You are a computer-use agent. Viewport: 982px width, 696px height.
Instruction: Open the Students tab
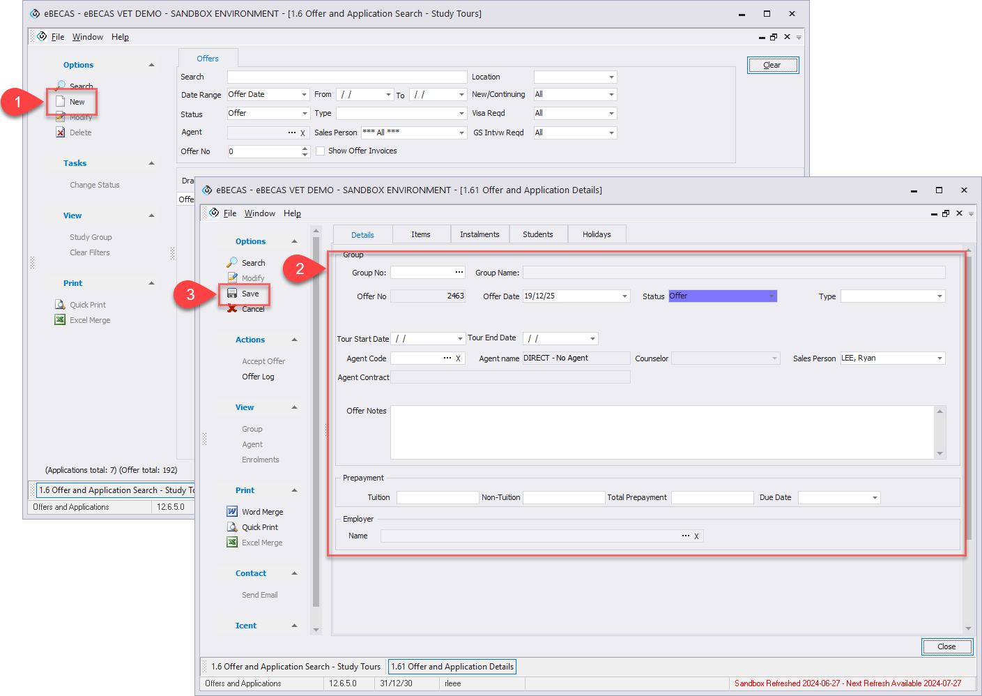coord(537,234)
